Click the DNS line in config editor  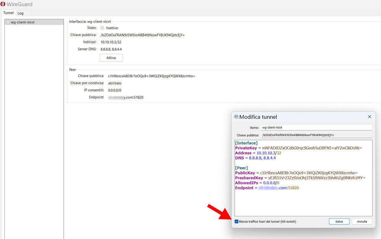click(255, 158)
